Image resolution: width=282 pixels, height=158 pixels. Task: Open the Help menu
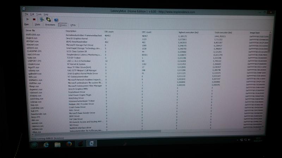46,14
